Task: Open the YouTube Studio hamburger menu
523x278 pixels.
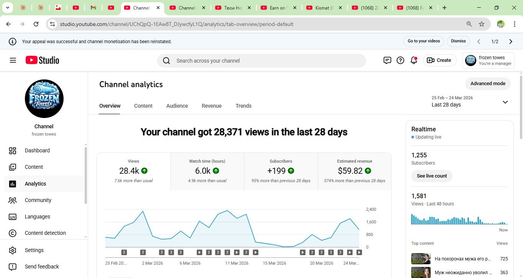Action: coord(13,60)
